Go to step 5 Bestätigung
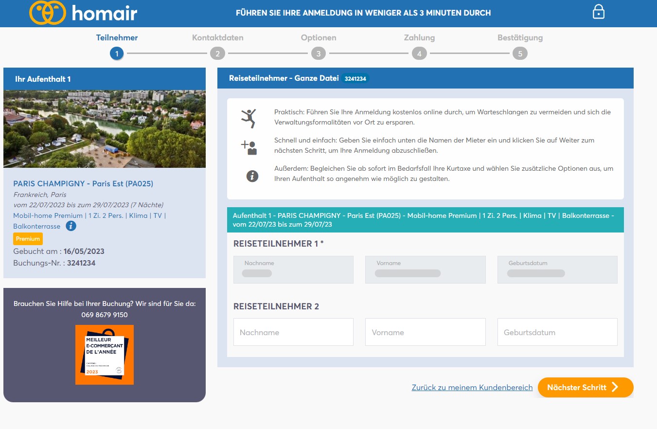657x429 pixels. click(520, 54)
